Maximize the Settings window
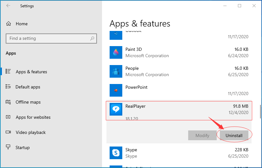The width and height of the screenshot is (262, 168). pyautogui.click(x=240, y=6)
